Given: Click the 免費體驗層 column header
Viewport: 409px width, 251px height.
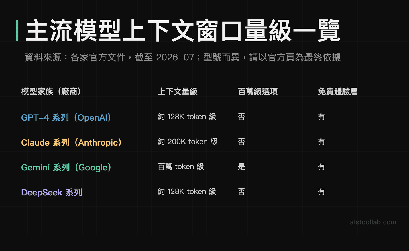Looking at the screenshot, I should [338, 91].
